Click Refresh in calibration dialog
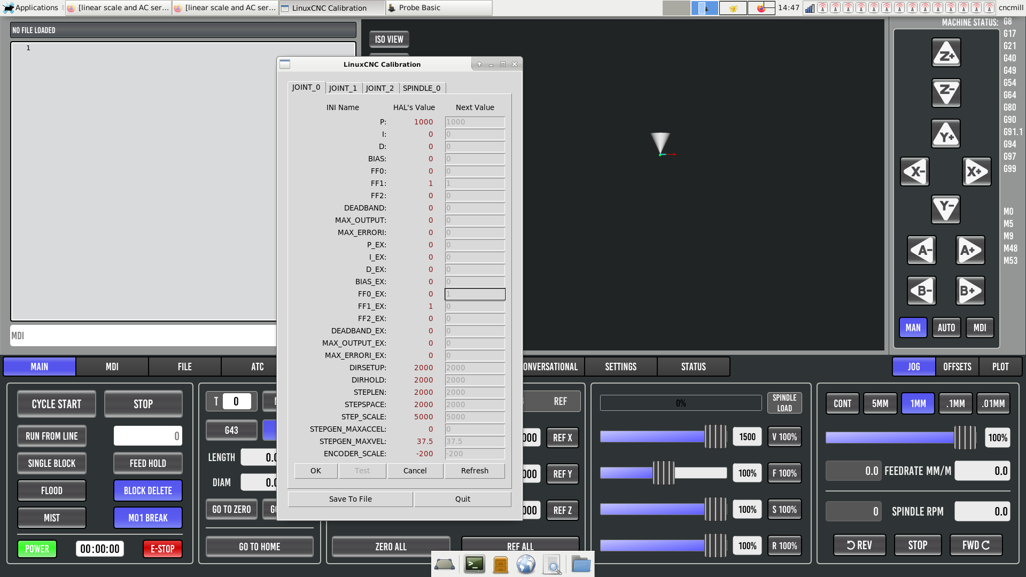1026x577 pixels. coord(475,471)
